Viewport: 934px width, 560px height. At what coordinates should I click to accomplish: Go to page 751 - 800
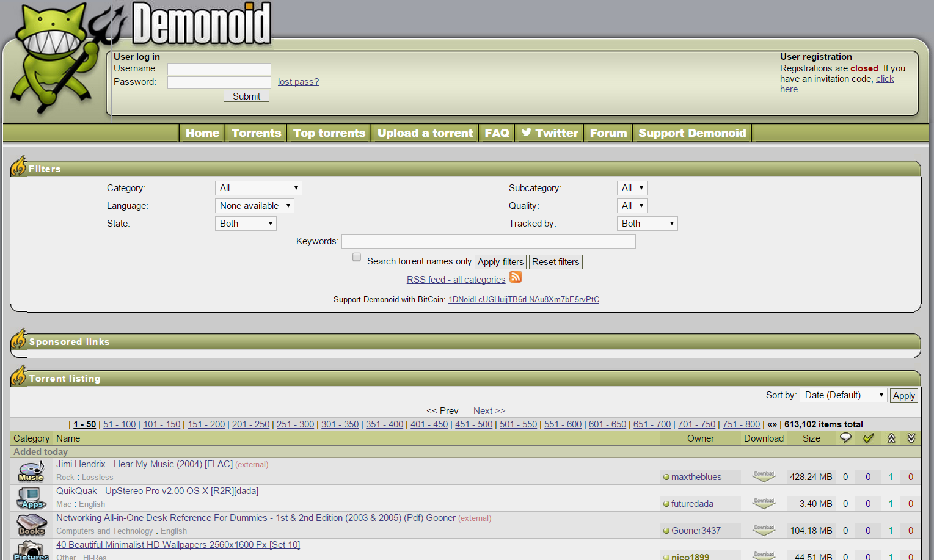tap(741, 424)
